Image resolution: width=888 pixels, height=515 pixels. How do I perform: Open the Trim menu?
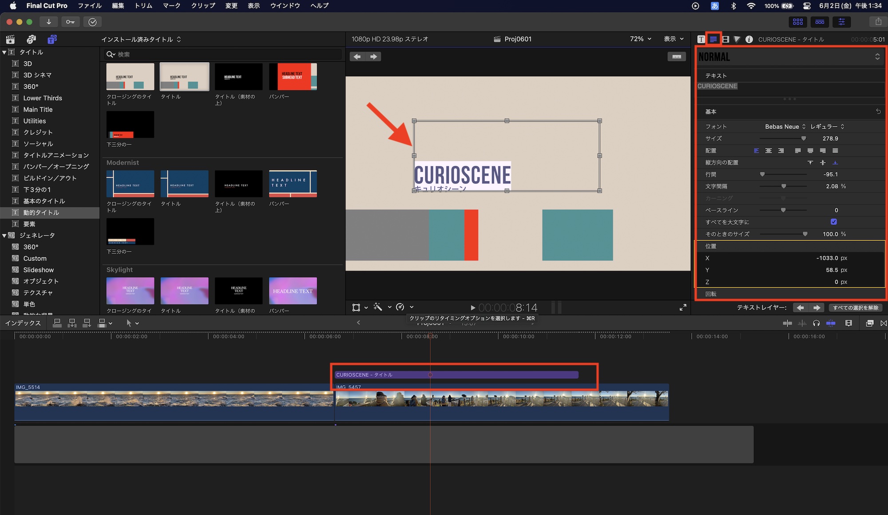click(143, 6)
